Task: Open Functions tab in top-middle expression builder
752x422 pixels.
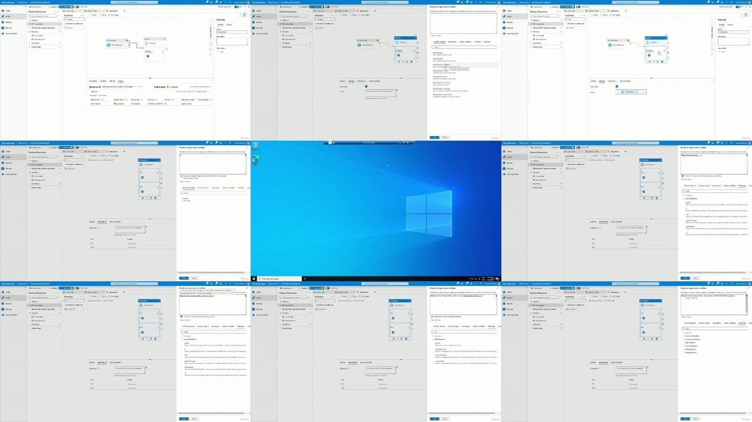Action: point(478,42)
